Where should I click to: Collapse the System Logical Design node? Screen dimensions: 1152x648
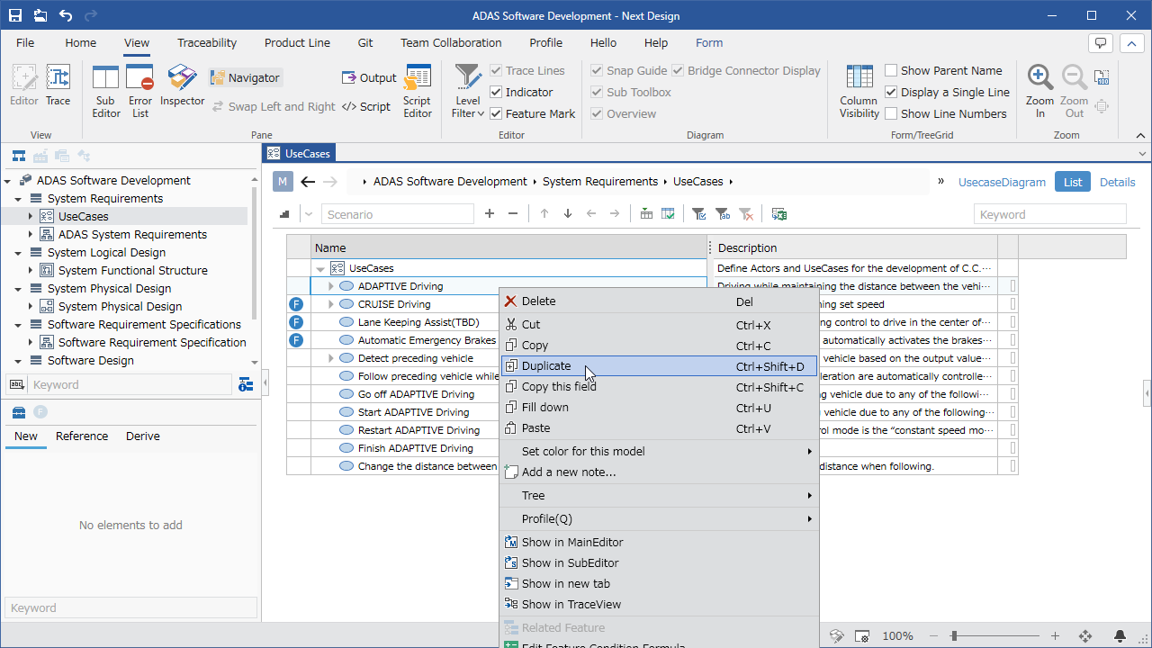(x=17, y=253)
